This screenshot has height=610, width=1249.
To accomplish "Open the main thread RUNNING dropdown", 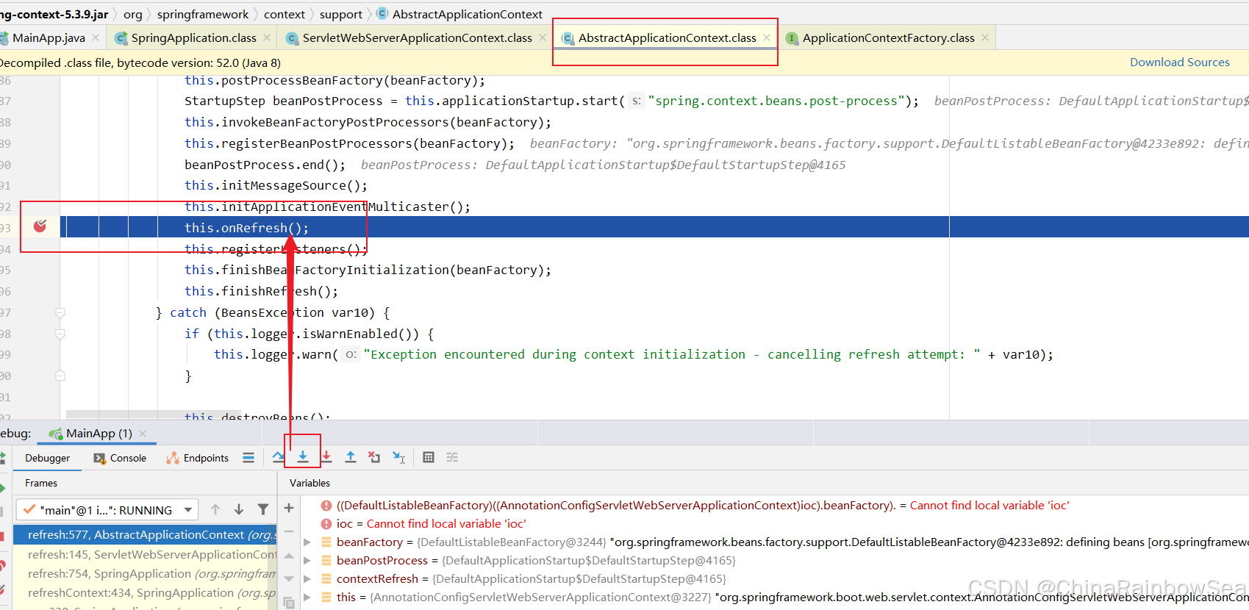I will click(x=188, y=509).
